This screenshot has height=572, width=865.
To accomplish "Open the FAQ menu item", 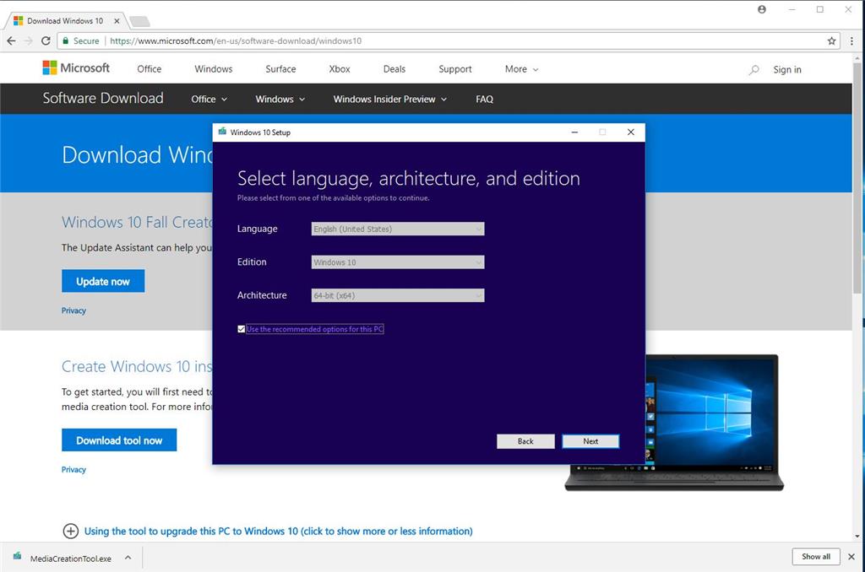I will [x=484, y=99].
